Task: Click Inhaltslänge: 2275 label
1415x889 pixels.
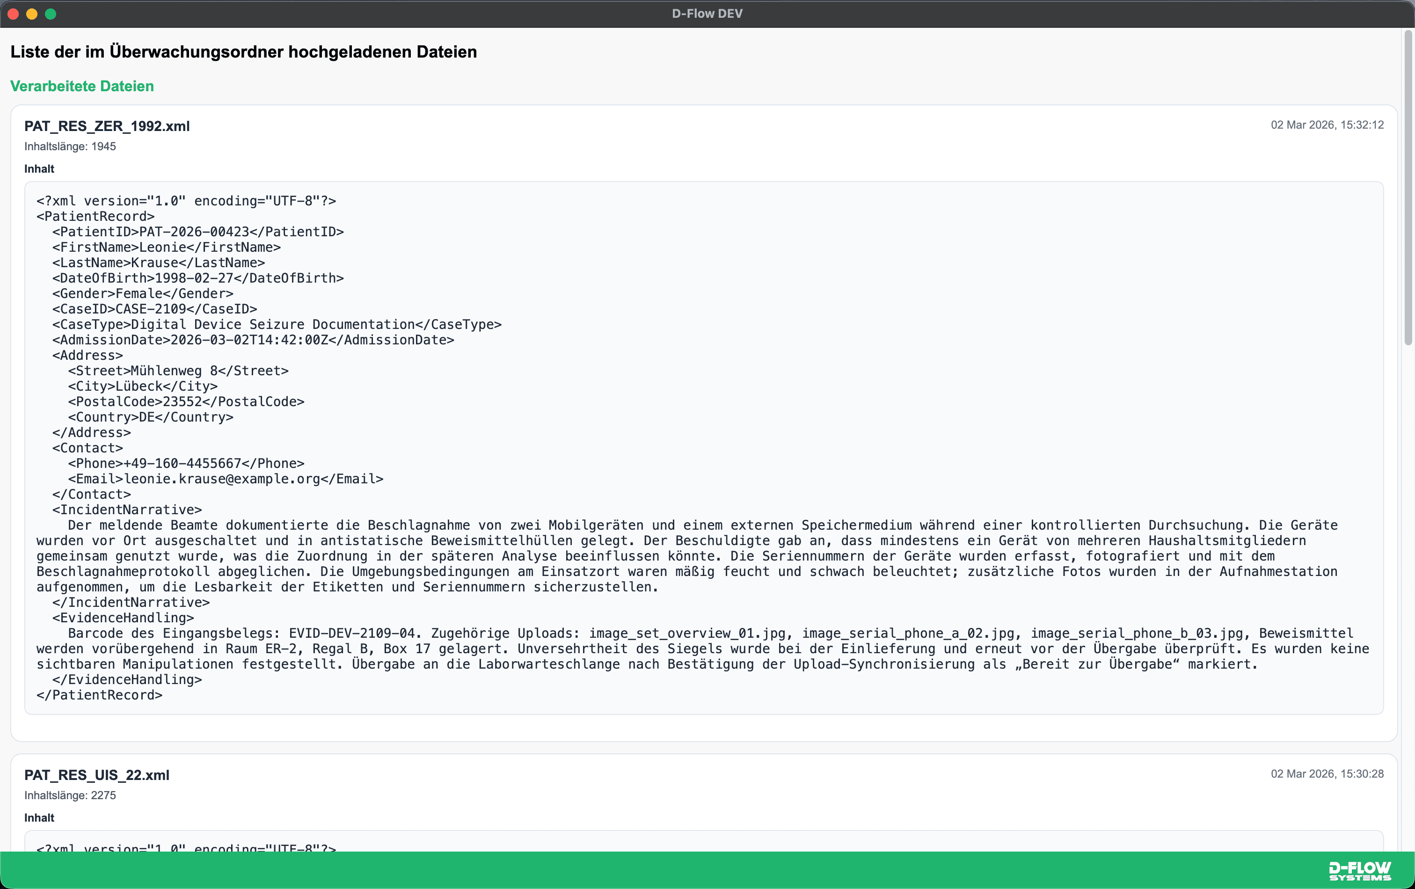Action: pos(70,795)
